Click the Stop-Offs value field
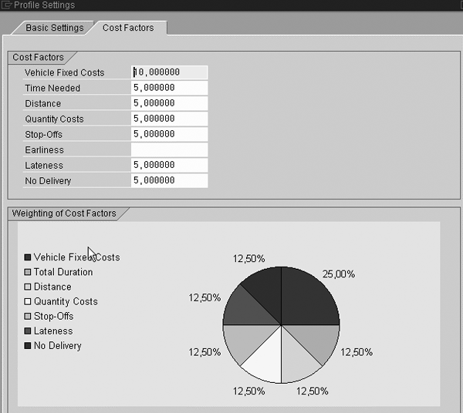The width and height of the screenshot is (463, 413). [169, 134]
